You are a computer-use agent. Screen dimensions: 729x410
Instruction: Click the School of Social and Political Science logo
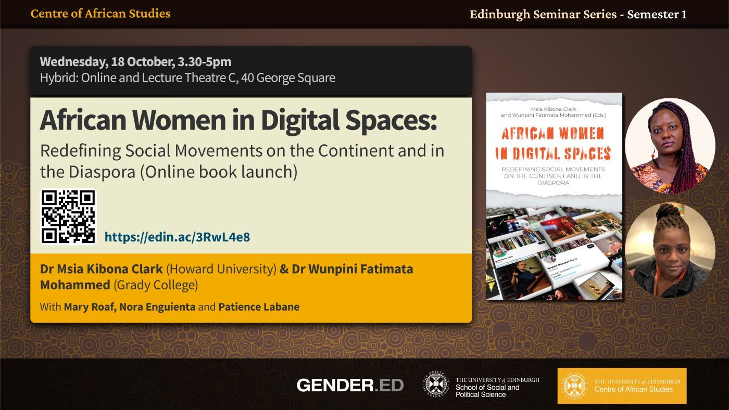tap(481, 387)
